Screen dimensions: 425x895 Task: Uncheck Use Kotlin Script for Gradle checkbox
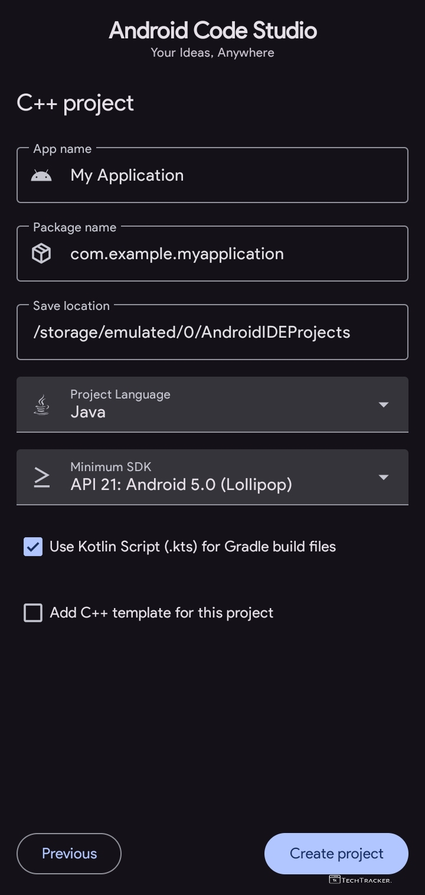[33, 547]
